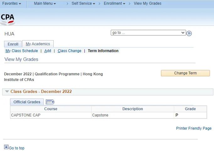Click the View My Grades breadcrumb

[147, 3]
